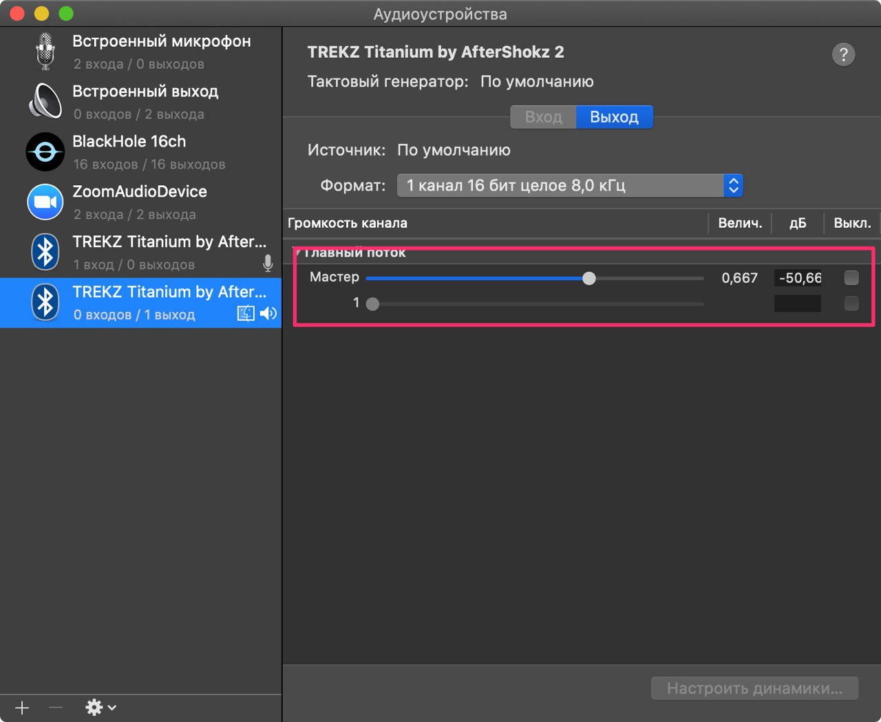Click the BlackHole 16ch device icon
The height and width of the screenshot is (722, 881).
pos(45,151)
